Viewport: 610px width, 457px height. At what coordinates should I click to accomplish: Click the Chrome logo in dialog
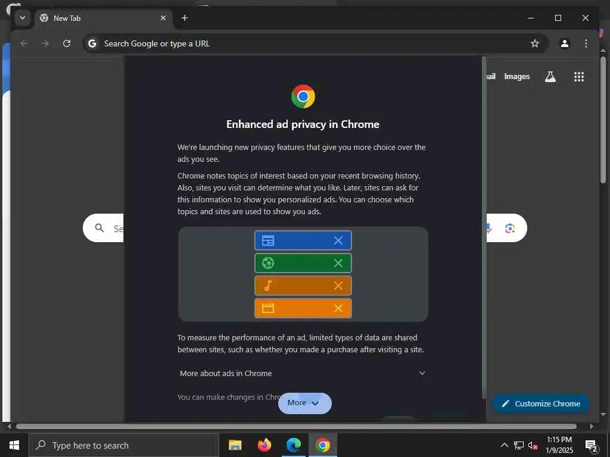303,96
